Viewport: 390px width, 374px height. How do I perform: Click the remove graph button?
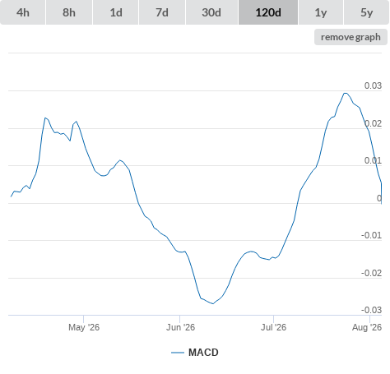point(351,37)
